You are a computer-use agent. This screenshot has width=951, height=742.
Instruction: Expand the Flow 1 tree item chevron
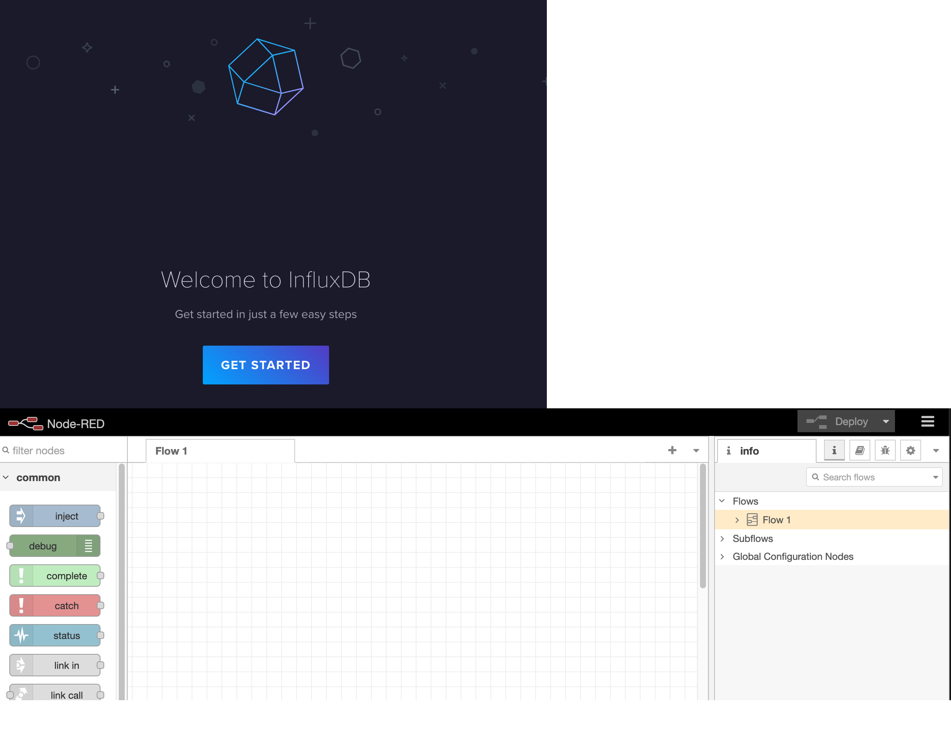click(x=737, y=520)
